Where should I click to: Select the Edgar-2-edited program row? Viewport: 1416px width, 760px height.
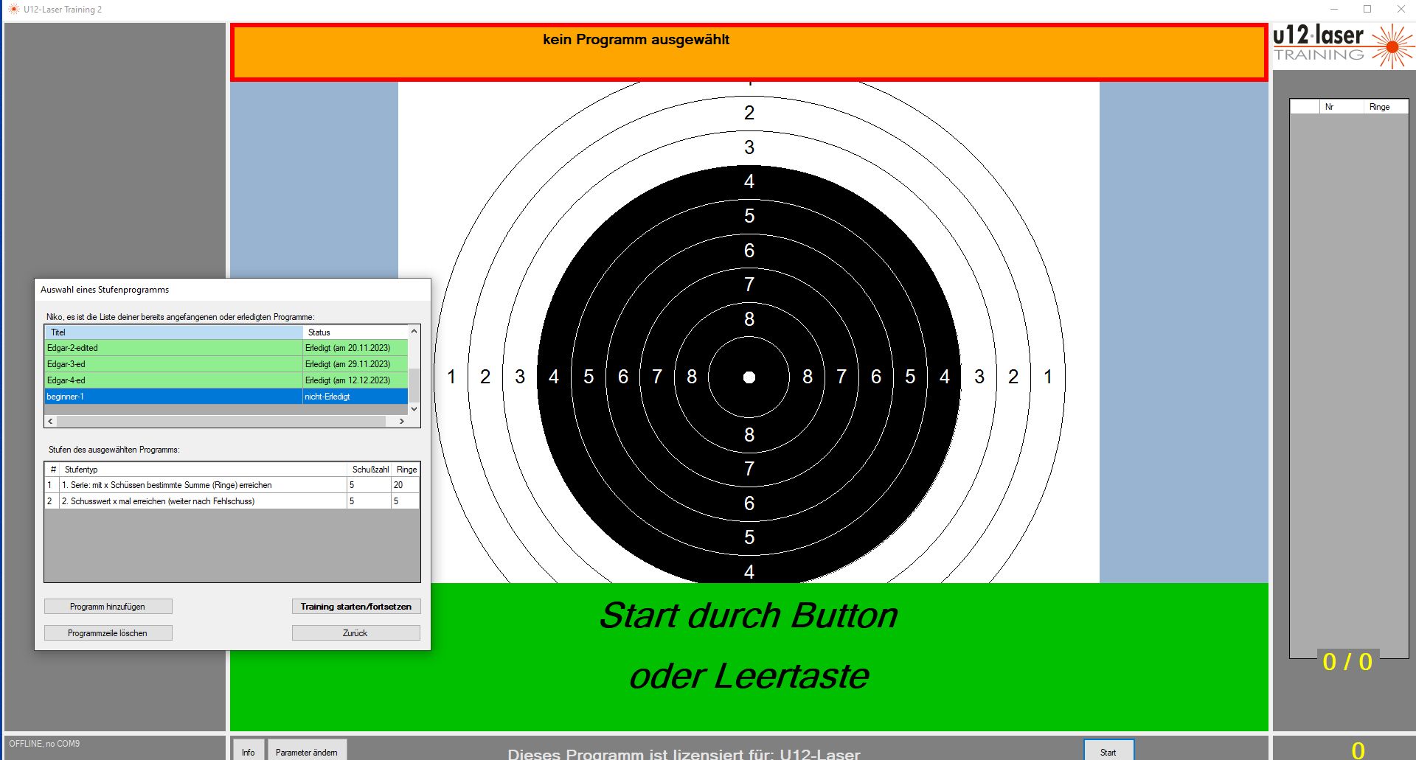point(226,348)
